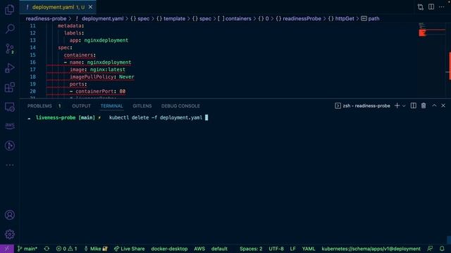Close the bottom panel
Screen dimensions: 451x253
click(x=443, y=106)
